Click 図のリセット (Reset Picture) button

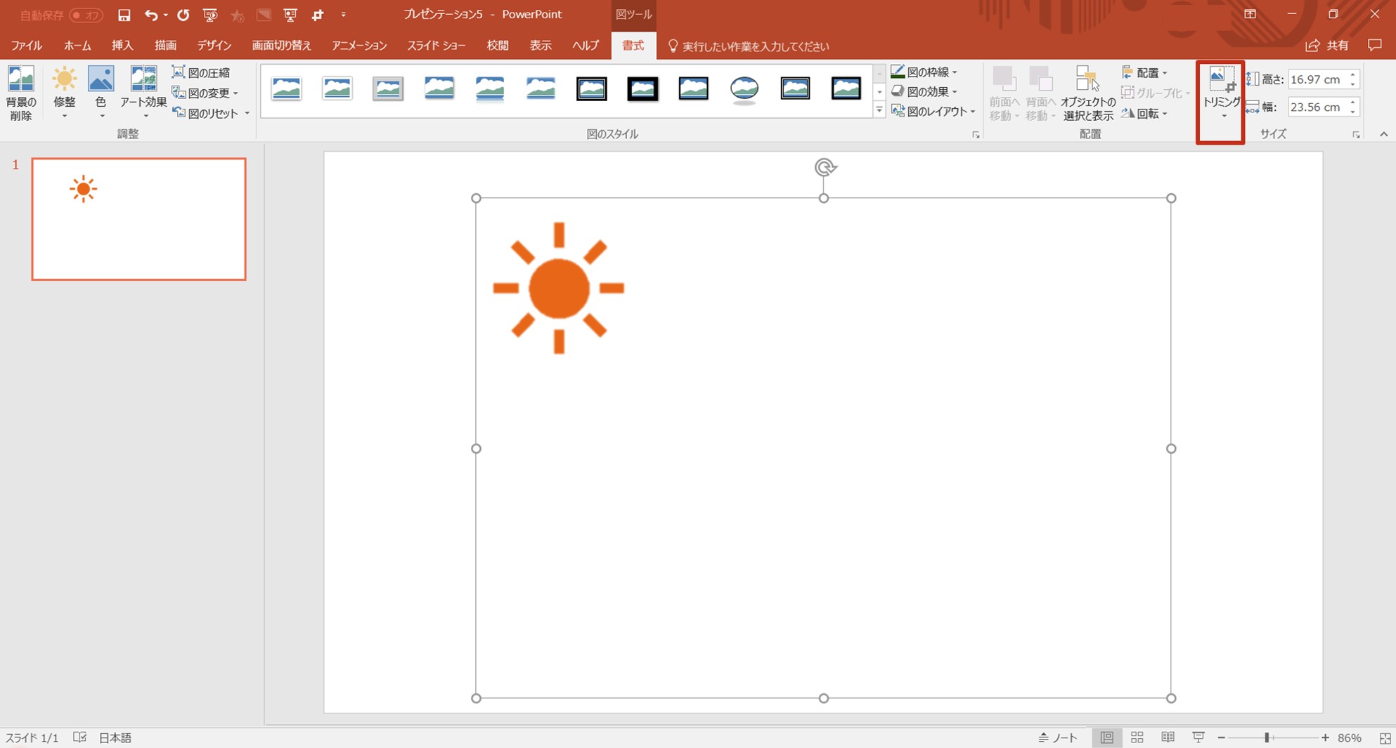point(205,113)
